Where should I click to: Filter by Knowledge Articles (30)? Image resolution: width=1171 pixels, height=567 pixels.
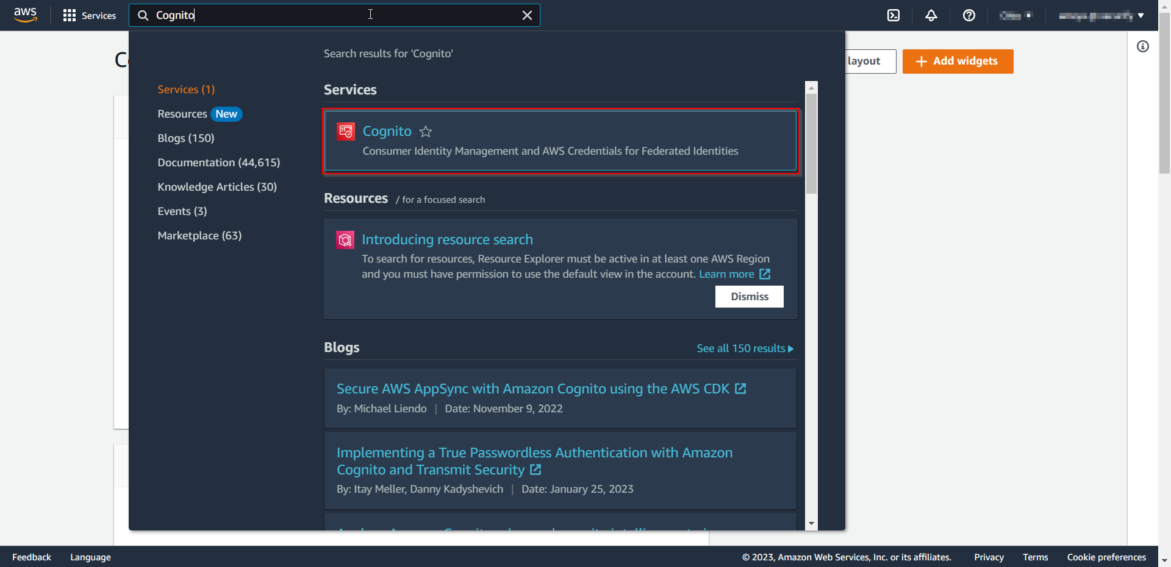pyautogui.click(x=217, y=187)
